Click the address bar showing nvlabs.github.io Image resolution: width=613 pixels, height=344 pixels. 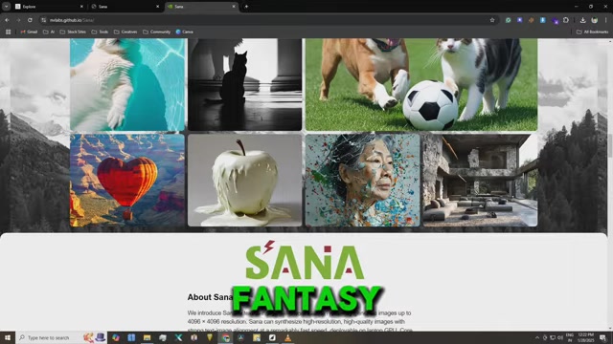click(266, 20)
